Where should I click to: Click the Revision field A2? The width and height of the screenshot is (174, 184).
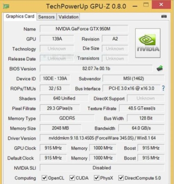[115, 39]
